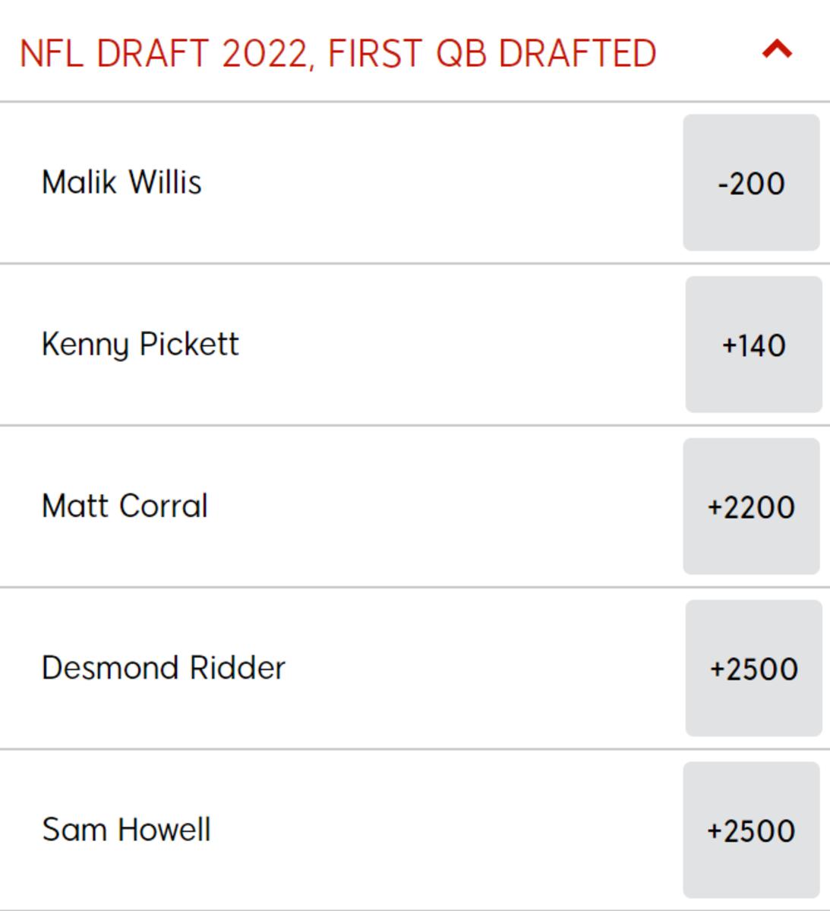Click the Malik Willis player name

click(x=122, y=182)
